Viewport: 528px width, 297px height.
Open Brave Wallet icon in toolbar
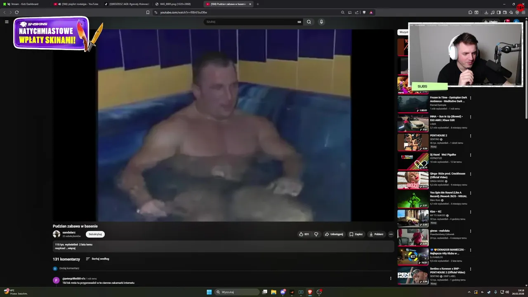point(505,12)
